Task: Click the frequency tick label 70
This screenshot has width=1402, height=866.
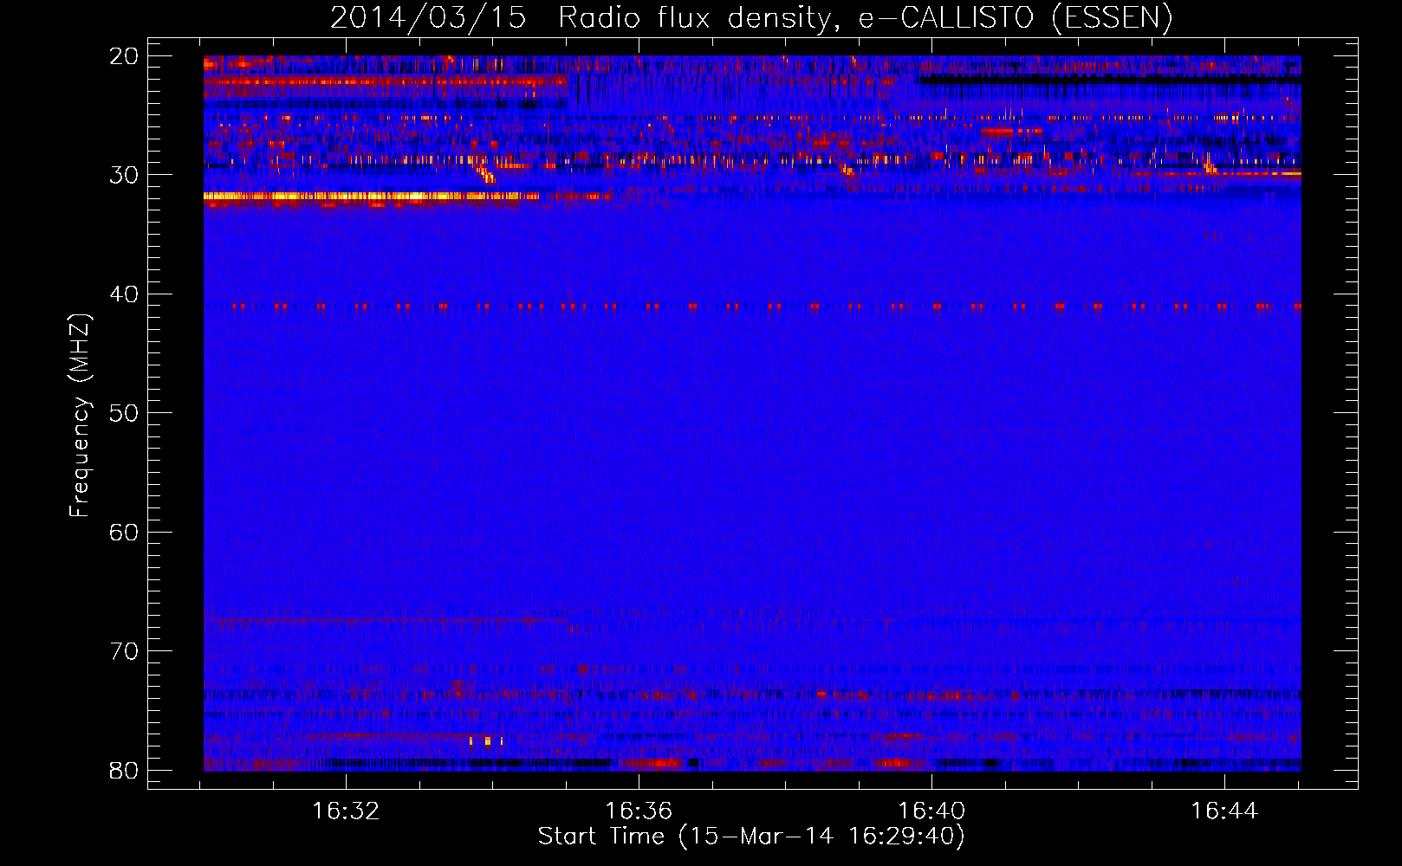Action: 125,651
